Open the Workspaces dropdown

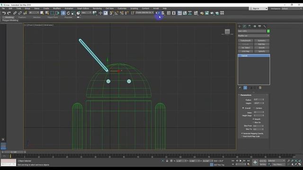click(x=292, y=8)
